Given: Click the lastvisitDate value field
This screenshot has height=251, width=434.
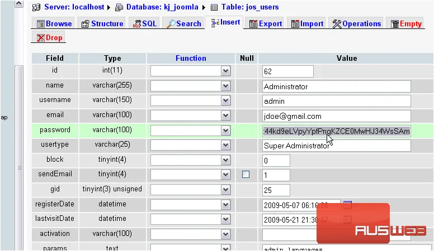Looking at the screenshot, I should click(x=301, y=220).
